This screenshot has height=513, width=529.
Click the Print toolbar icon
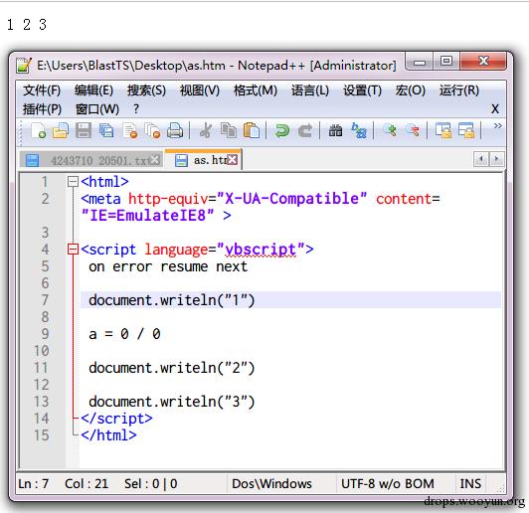pos(175,130)
